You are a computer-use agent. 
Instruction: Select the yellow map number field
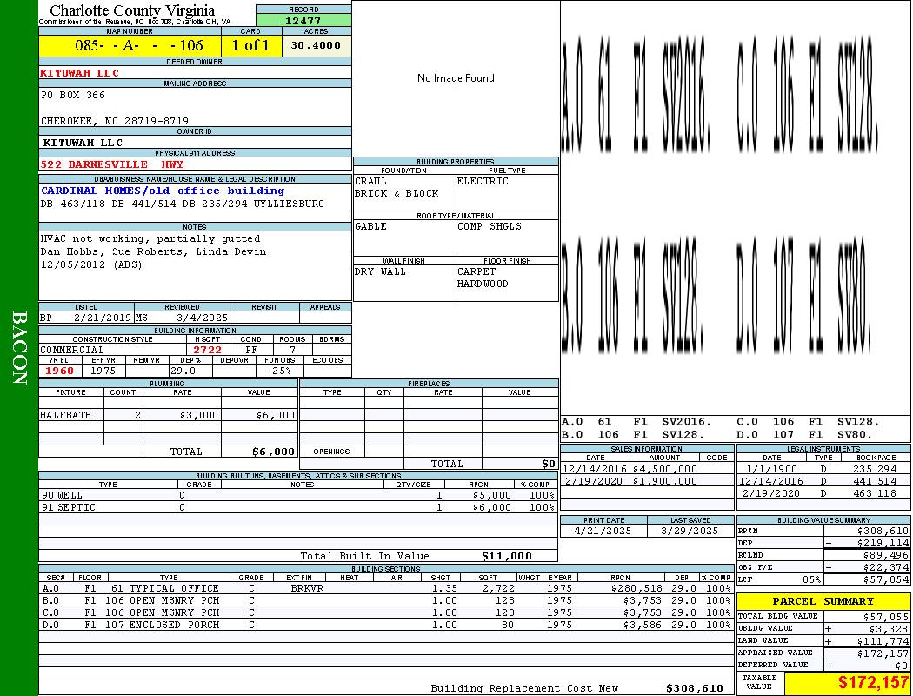tap(130, 45)
